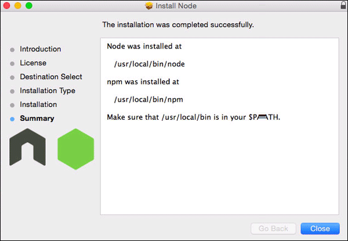Select the Introduction step in the sidebar
The width and height of the screenshot is (348, 241).
[x=40, y=49]
